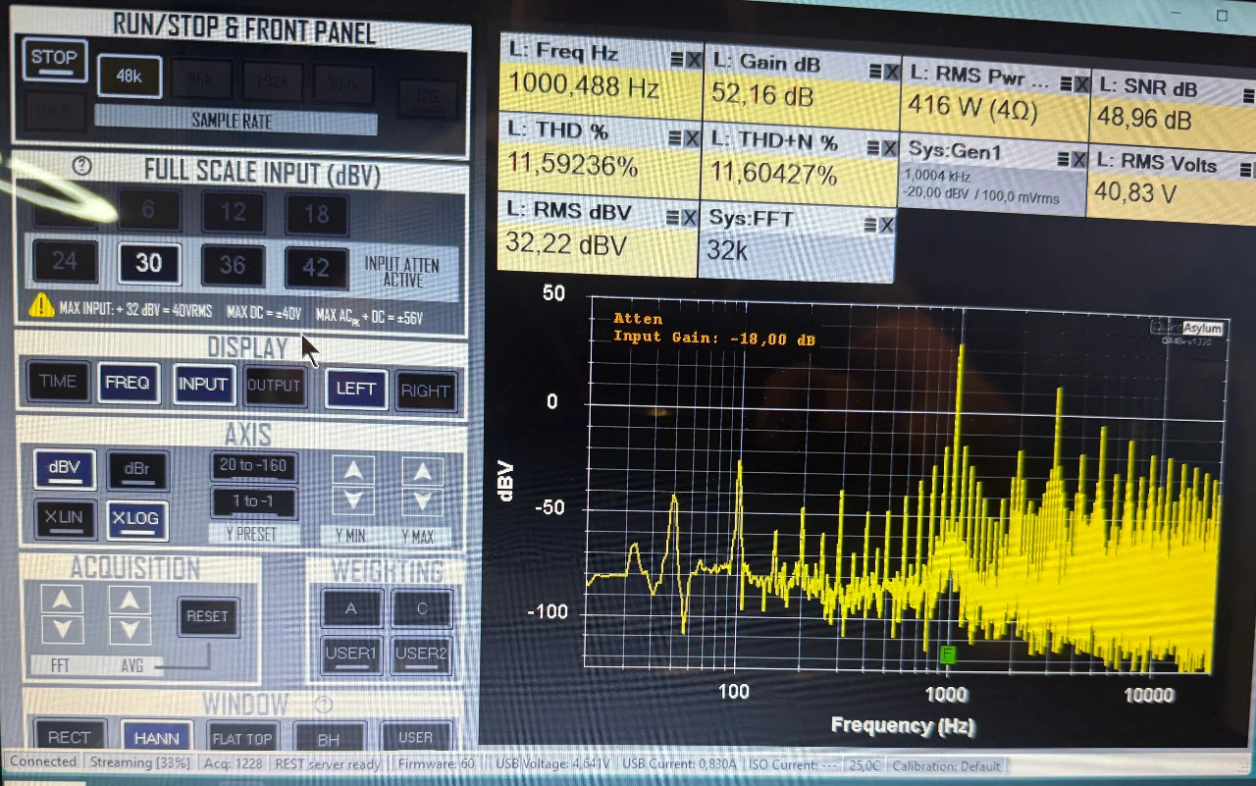Select the 30 dBV full scale input
This screenshot has width=1256, height=786.
(148, 262)
